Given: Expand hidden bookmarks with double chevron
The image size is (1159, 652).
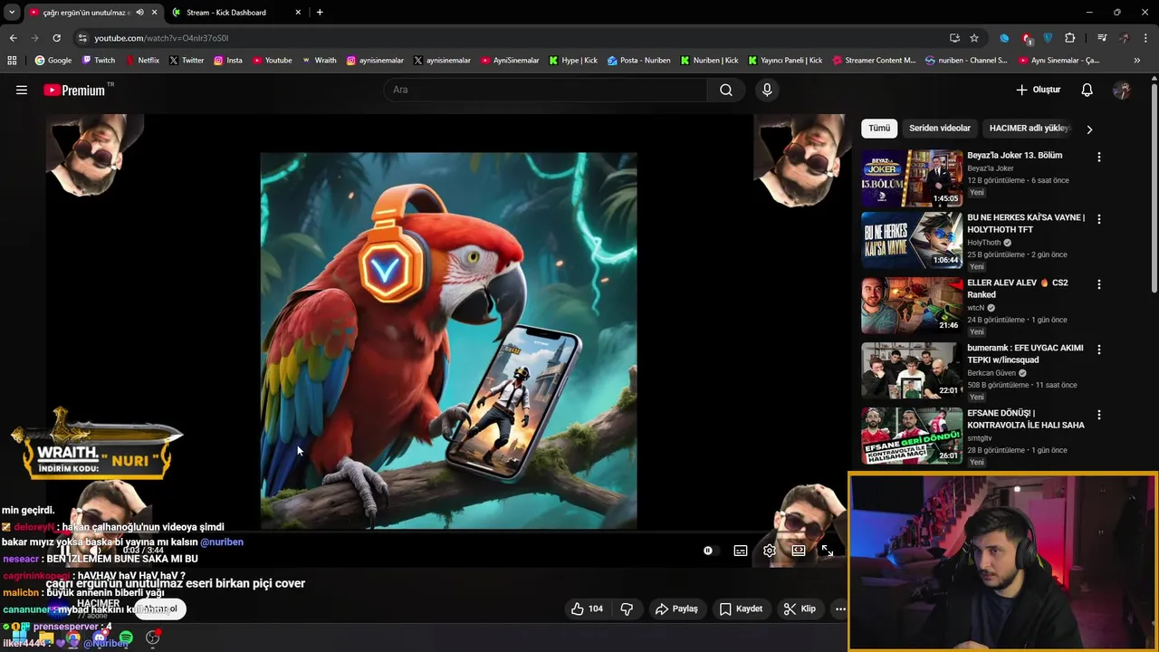Looking at the screenshot, I should 1137,61.
